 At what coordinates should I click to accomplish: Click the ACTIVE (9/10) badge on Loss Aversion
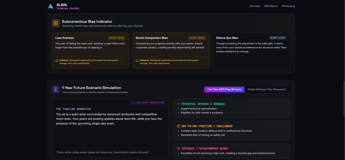pos(116,38)
